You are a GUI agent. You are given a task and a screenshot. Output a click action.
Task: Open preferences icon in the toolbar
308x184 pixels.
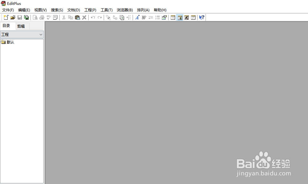tap(164, 18)
